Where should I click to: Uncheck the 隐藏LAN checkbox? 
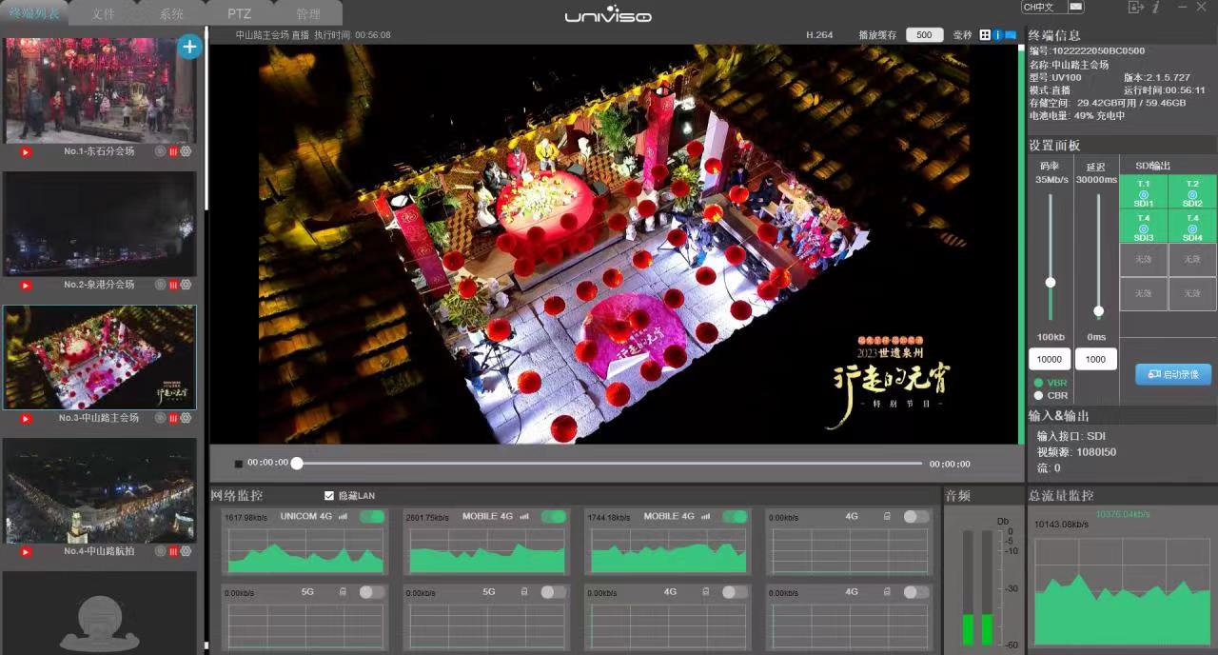tap(329, 496)
